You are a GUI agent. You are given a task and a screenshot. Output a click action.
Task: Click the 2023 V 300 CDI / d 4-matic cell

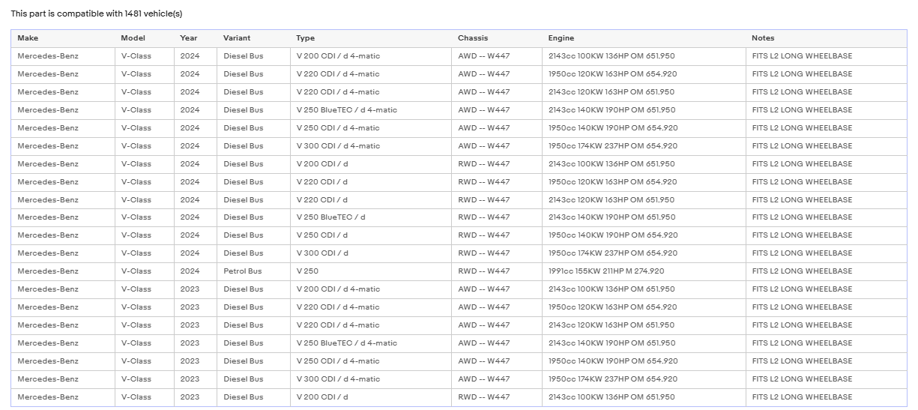[370, 379]
